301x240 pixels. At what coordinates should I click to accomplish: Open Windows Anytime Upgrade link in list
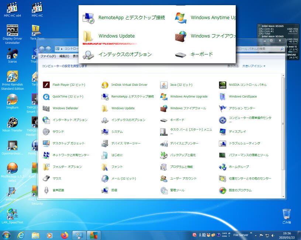[189, 96]
